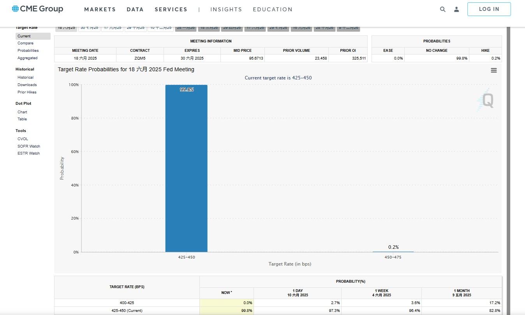Select the 30 七月25 meeting date tab
This screenshot has width=525, height=315.
click(x=89, y=28)
